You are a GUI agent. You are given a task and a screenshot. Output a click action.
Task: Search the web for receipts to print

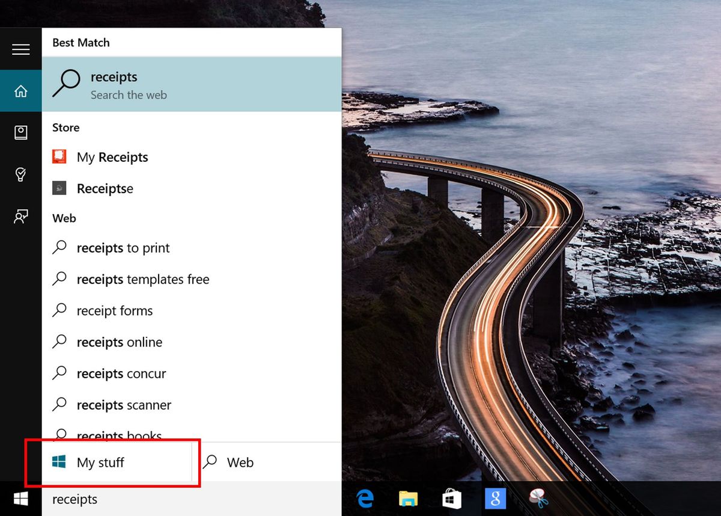click(x=123, y=248)
